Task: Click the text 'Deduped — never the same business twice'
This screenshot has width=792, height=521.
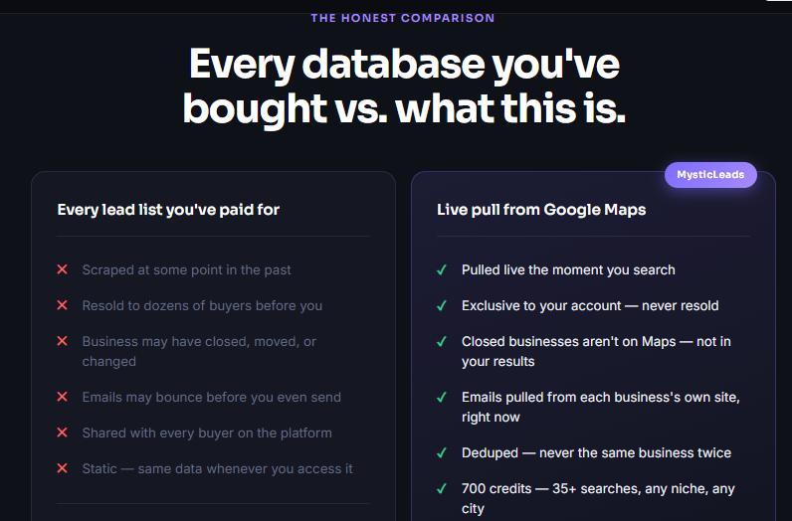Action: pos(596,452)
